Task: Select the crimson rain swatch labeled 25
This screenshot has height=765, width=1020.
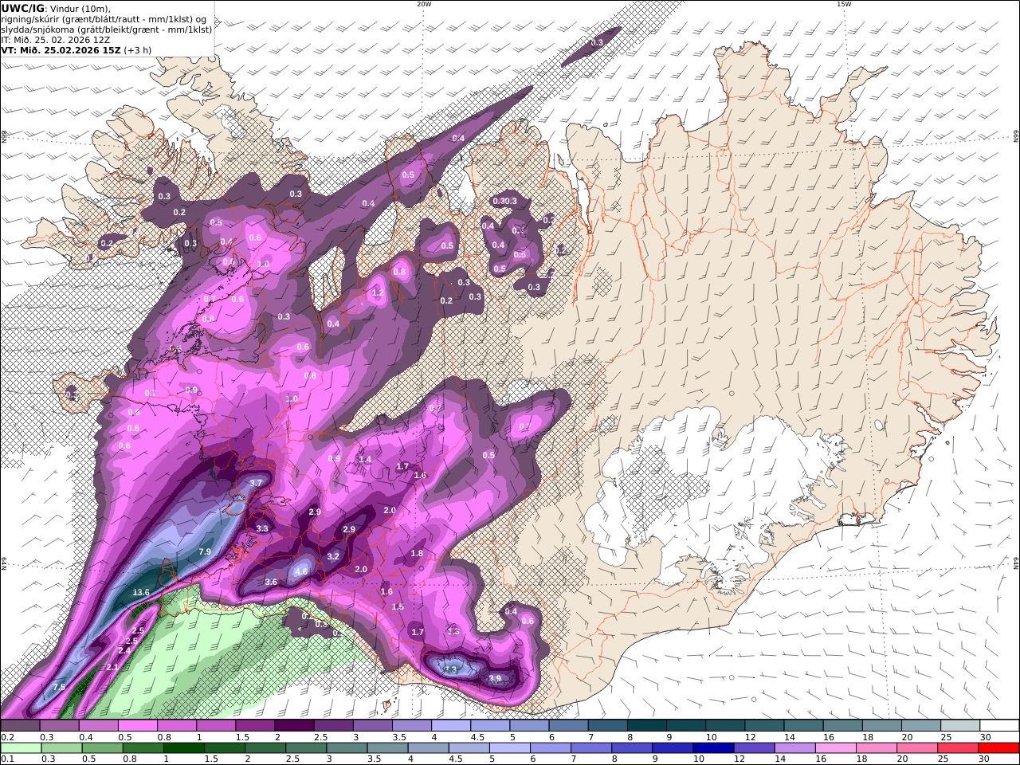Action: click(957, 748)
